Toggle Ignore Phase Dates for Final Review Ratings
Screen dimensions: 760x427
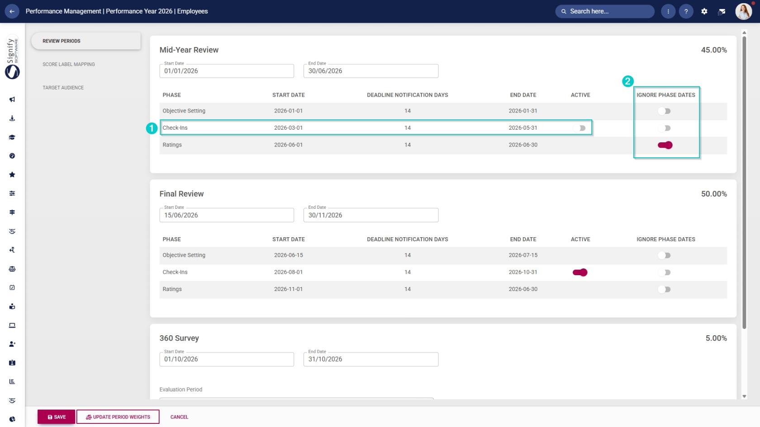[x=665, y=289]
